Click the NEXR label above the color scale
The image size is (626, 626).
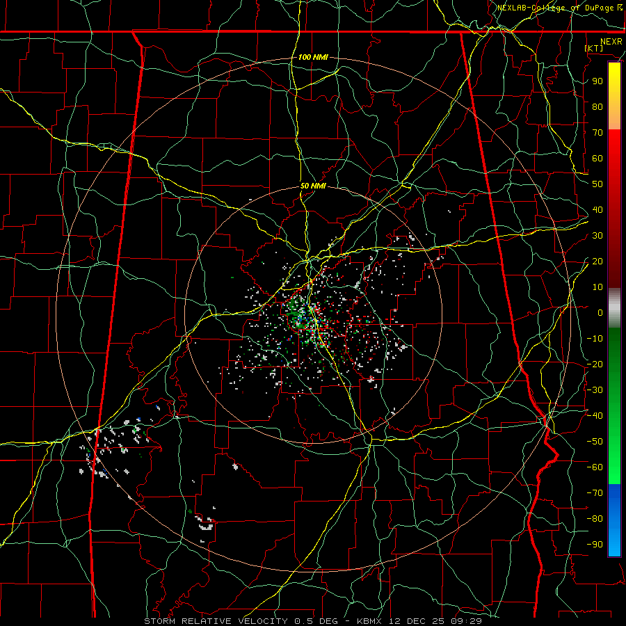(611, 42)
